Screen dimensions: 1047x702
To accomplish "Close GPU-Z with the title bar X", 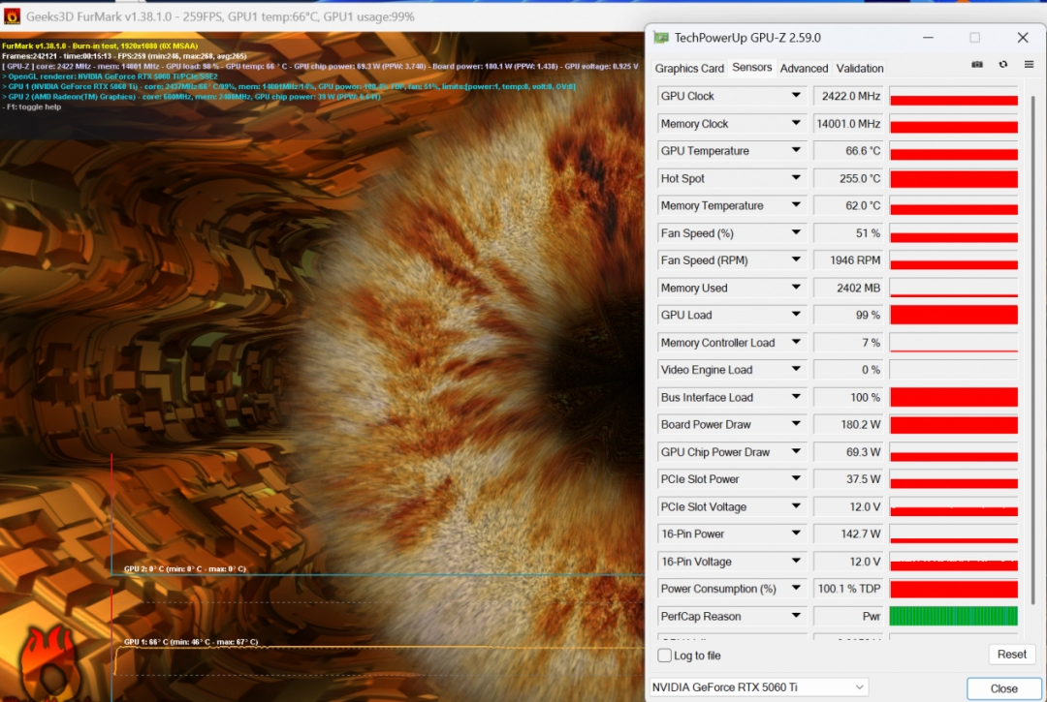I will (x=1022, y=38).
